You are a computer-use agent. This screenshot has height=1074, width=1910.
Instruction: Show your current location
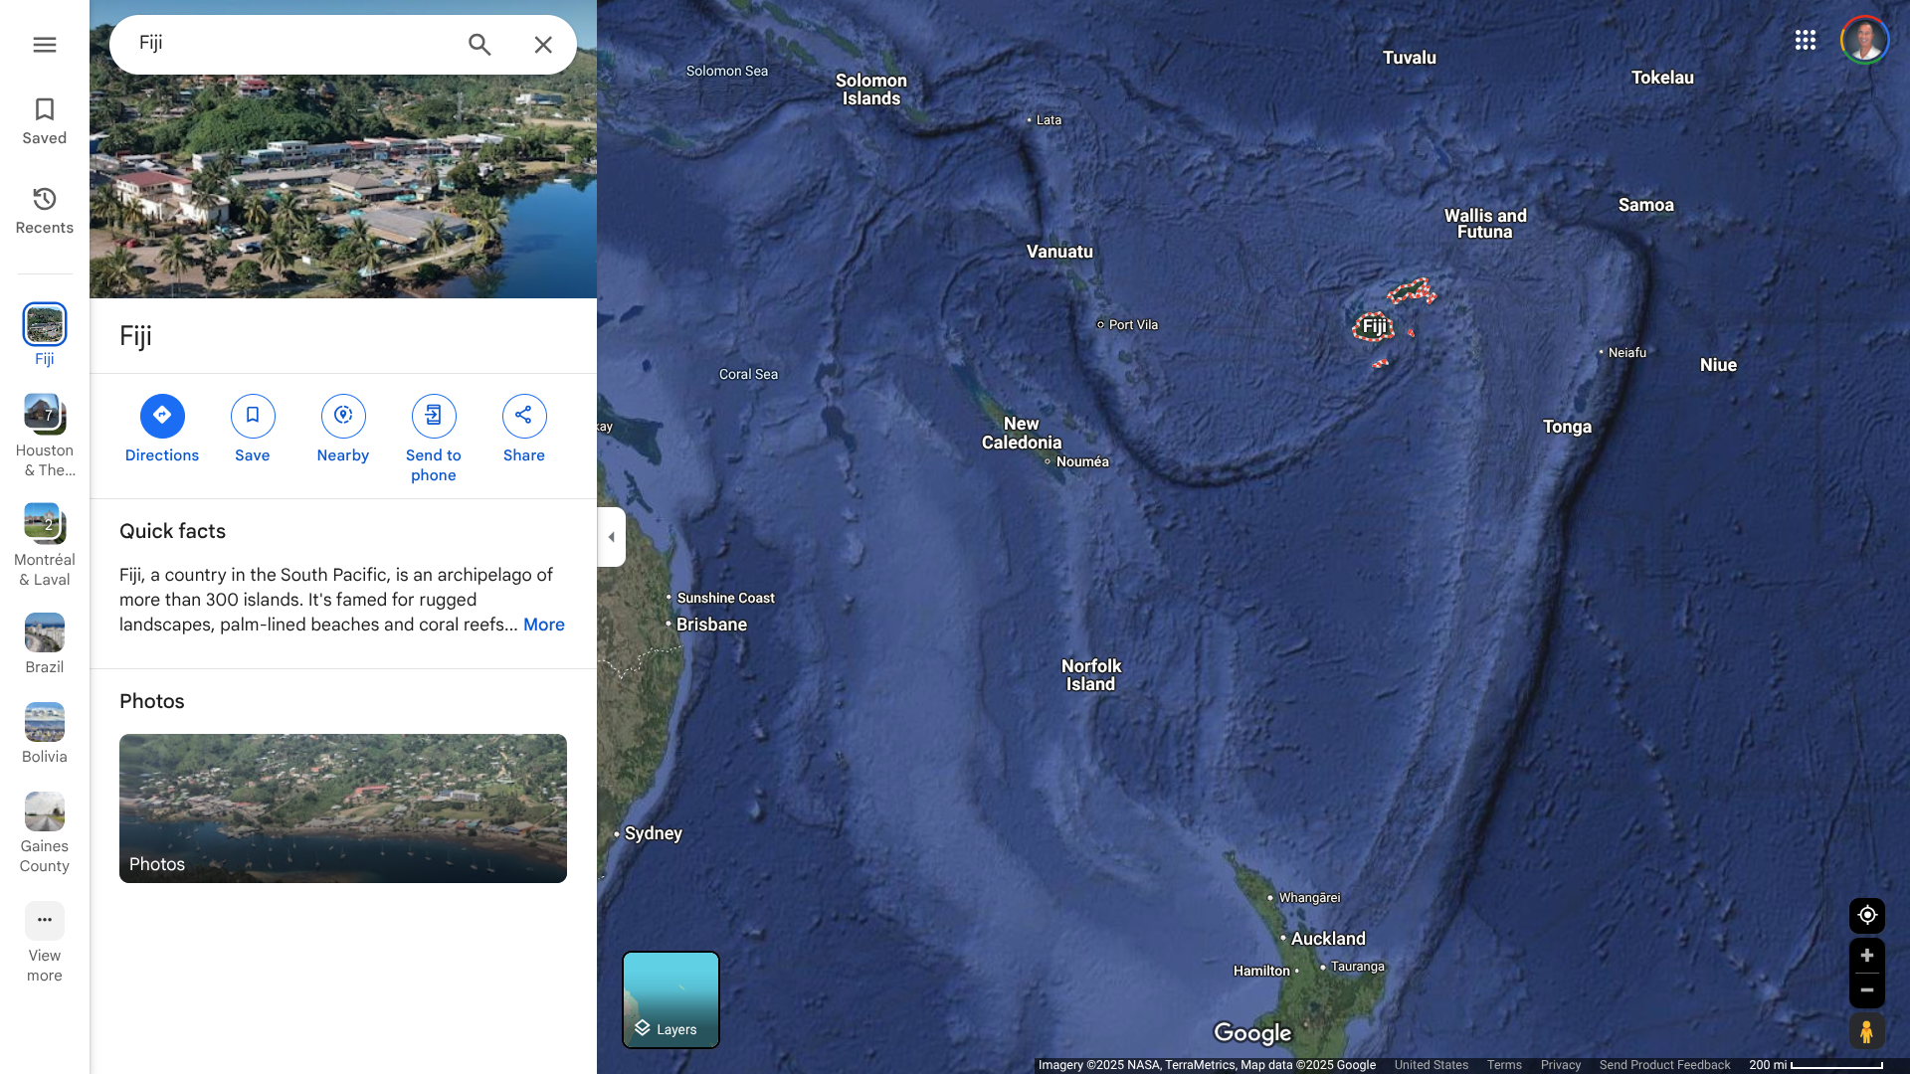click(x=1866, y=915)
